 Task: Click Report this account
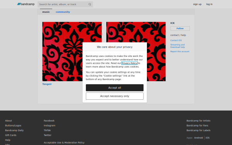(x=180, y=51)
